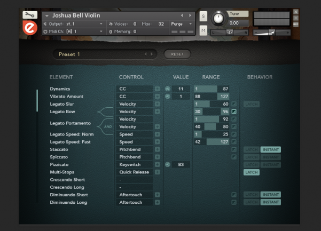321x231 pixels.
Task: Adjust the volume slider in header
Action: click(272, 33)
